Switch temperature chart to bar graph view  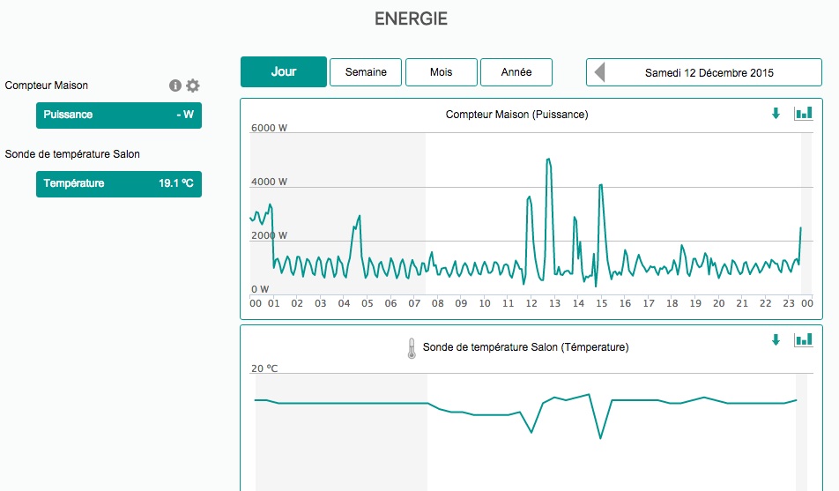(803, 339)
